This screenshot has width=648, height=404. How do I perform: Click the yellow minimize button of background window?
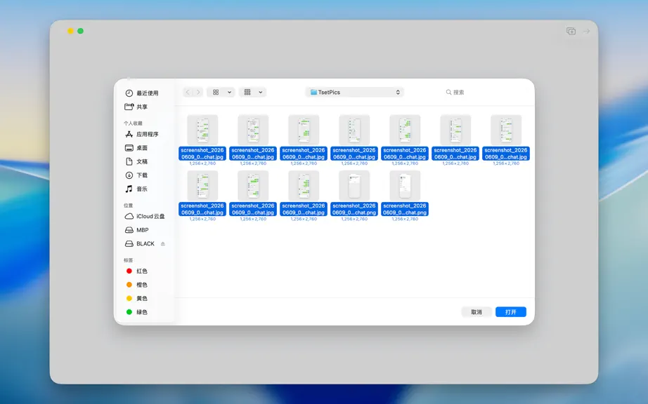coord(71,31)
